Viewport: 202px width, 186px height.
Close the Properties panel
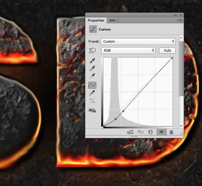tap(181, 15)
